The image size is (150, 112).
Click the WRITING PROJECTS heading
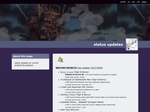pyautogui.click(x=66, y=68)
